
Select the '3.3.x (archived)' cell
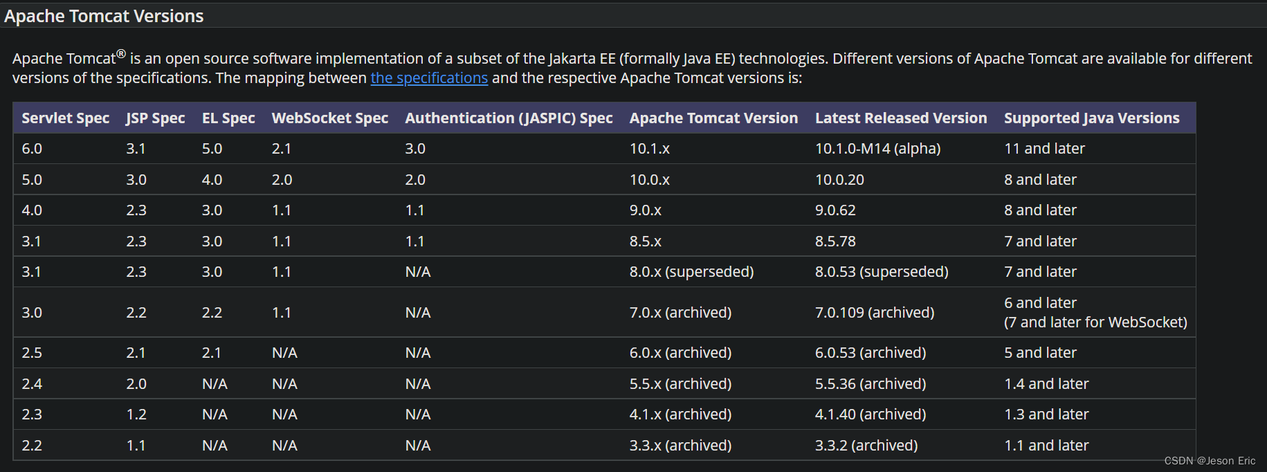pos(681,446)
